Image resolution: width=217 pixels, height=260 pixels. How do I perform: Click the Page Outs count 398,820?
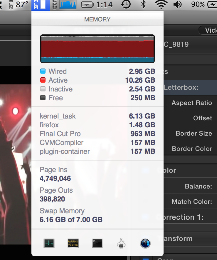(52, 199)
